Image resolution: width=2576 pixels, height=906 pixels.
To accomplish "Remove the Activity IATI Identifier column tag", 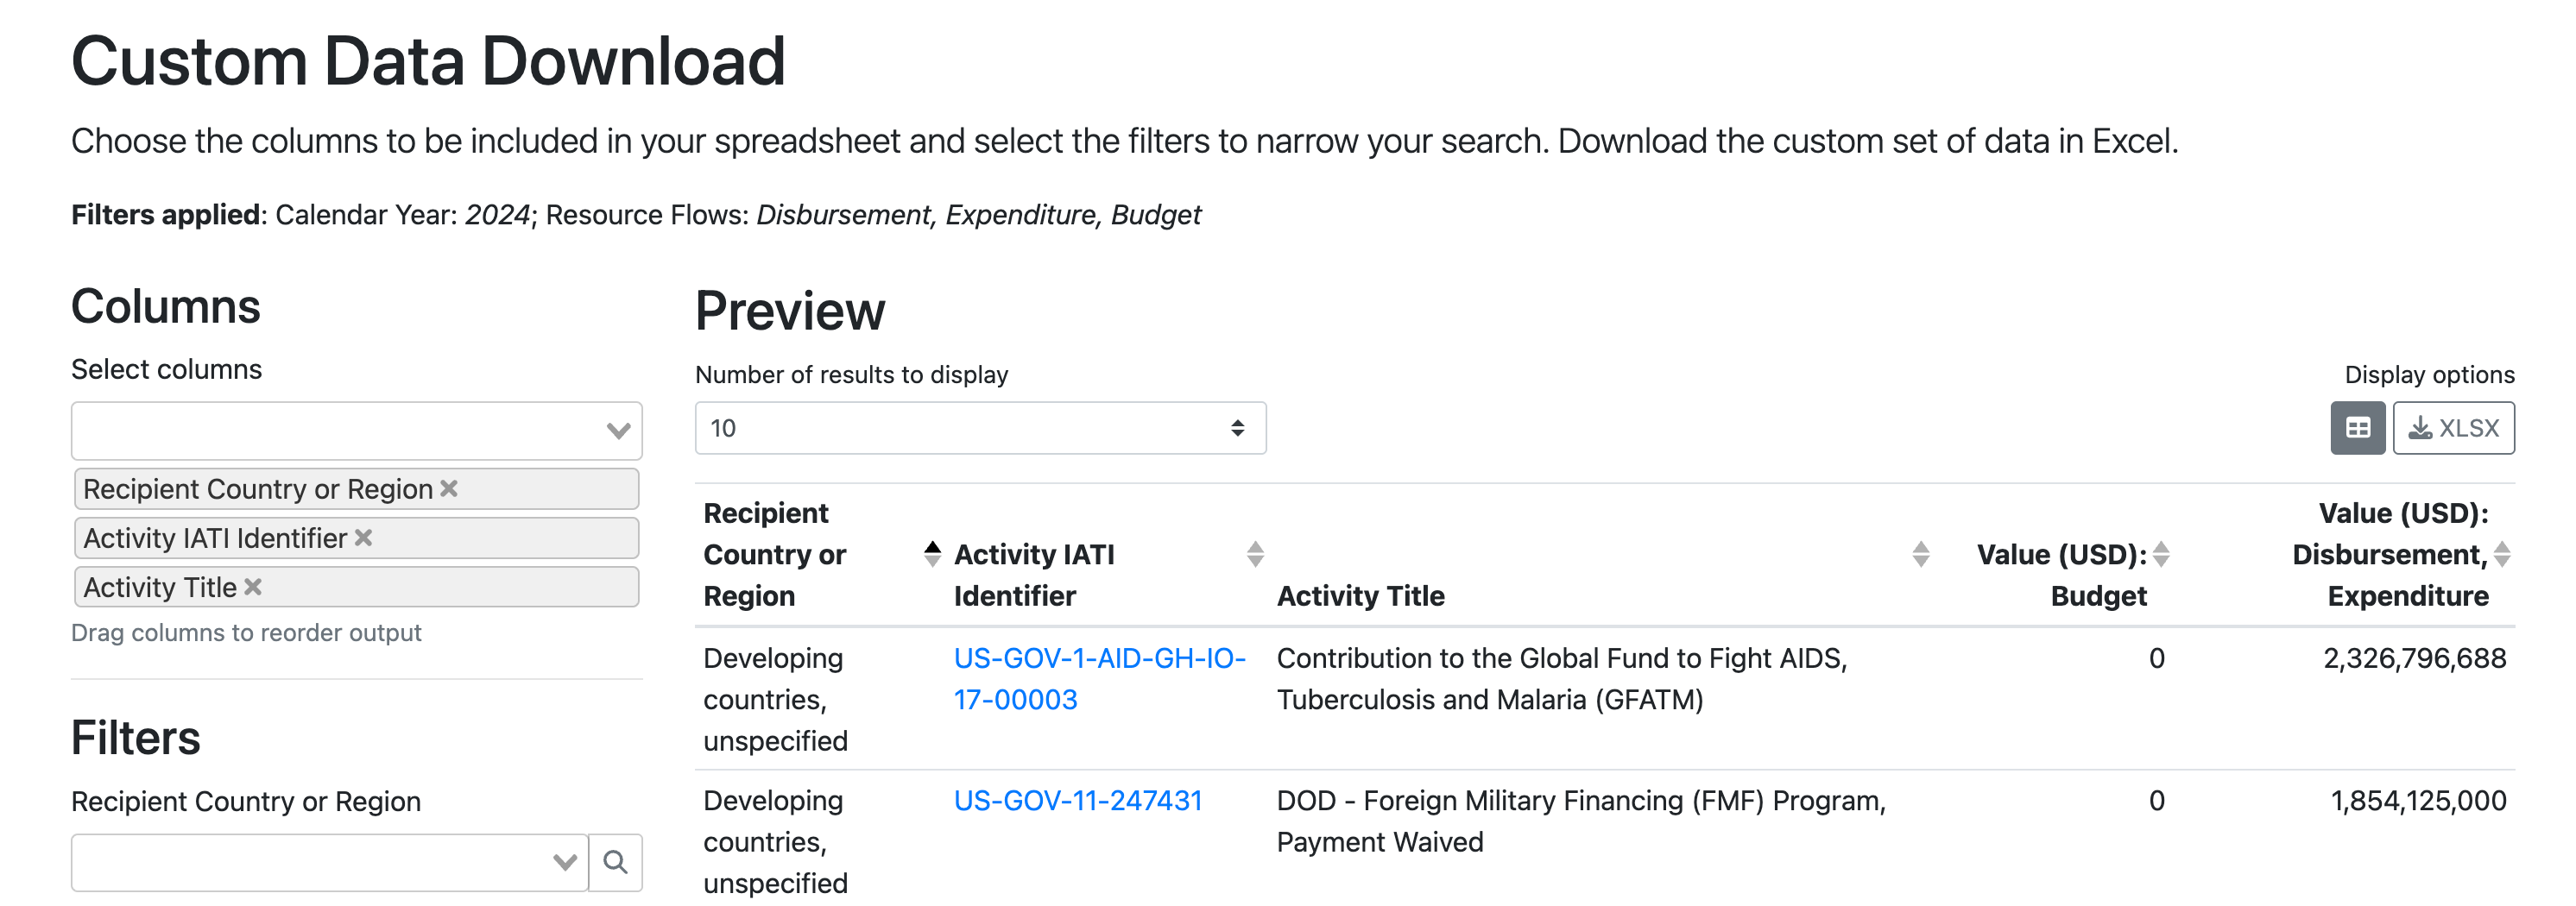I will pyautogui.click(x=363, y=537).
